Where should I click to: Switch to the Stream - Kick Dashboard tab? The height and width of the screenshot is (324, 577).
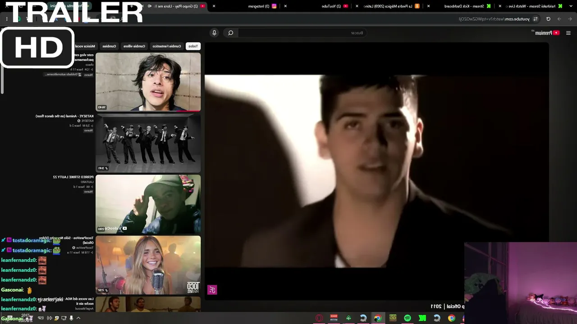click(466, 6)
